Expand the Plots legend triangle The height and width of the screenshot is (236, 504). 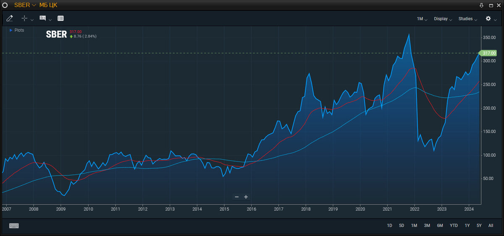11,30
